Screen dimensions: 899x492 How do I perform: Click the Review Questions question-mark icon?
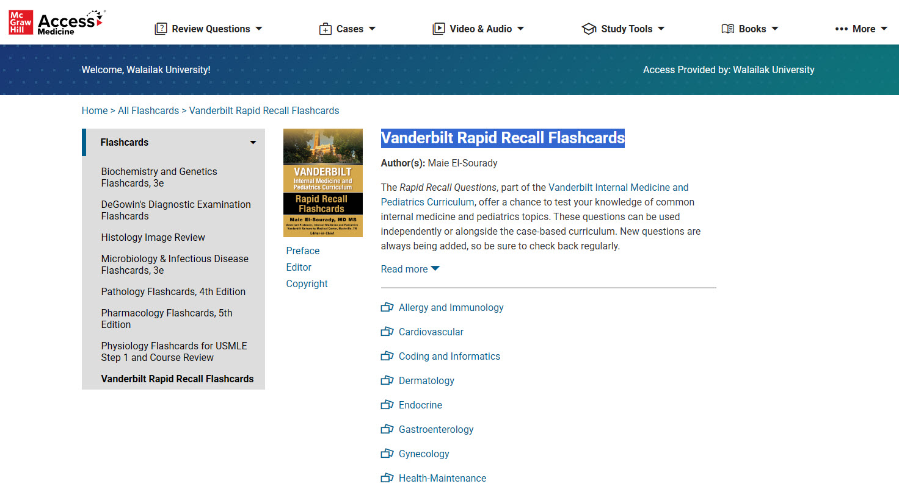tap(161, 29)
